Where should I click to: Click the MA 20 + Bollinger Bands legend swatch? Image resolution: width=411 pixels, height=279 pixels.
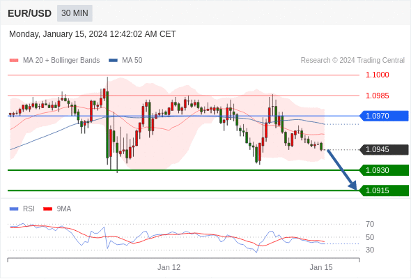pyautogui.click(x=14, y=61)
